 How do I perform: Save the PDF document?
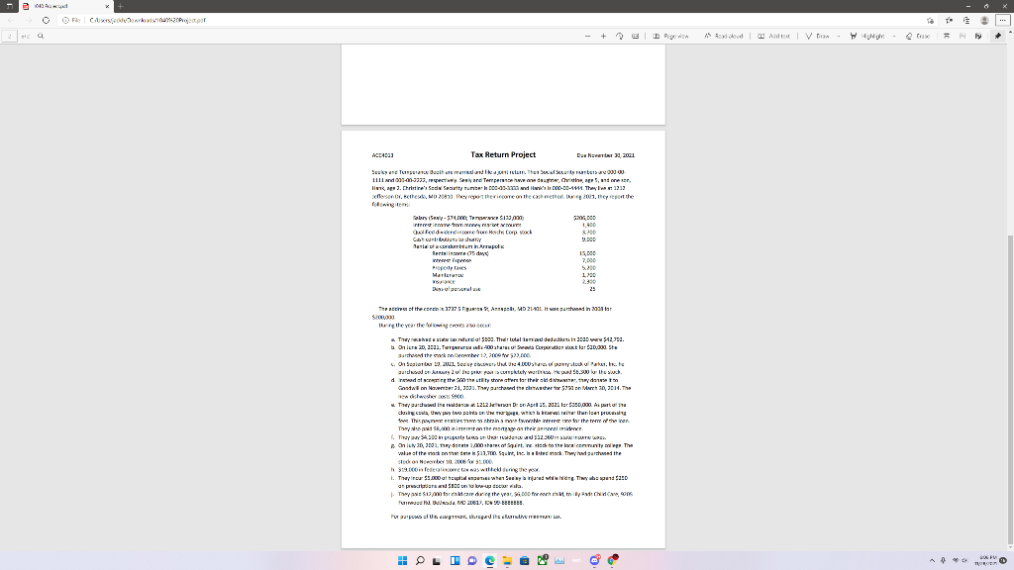(963, 36)
